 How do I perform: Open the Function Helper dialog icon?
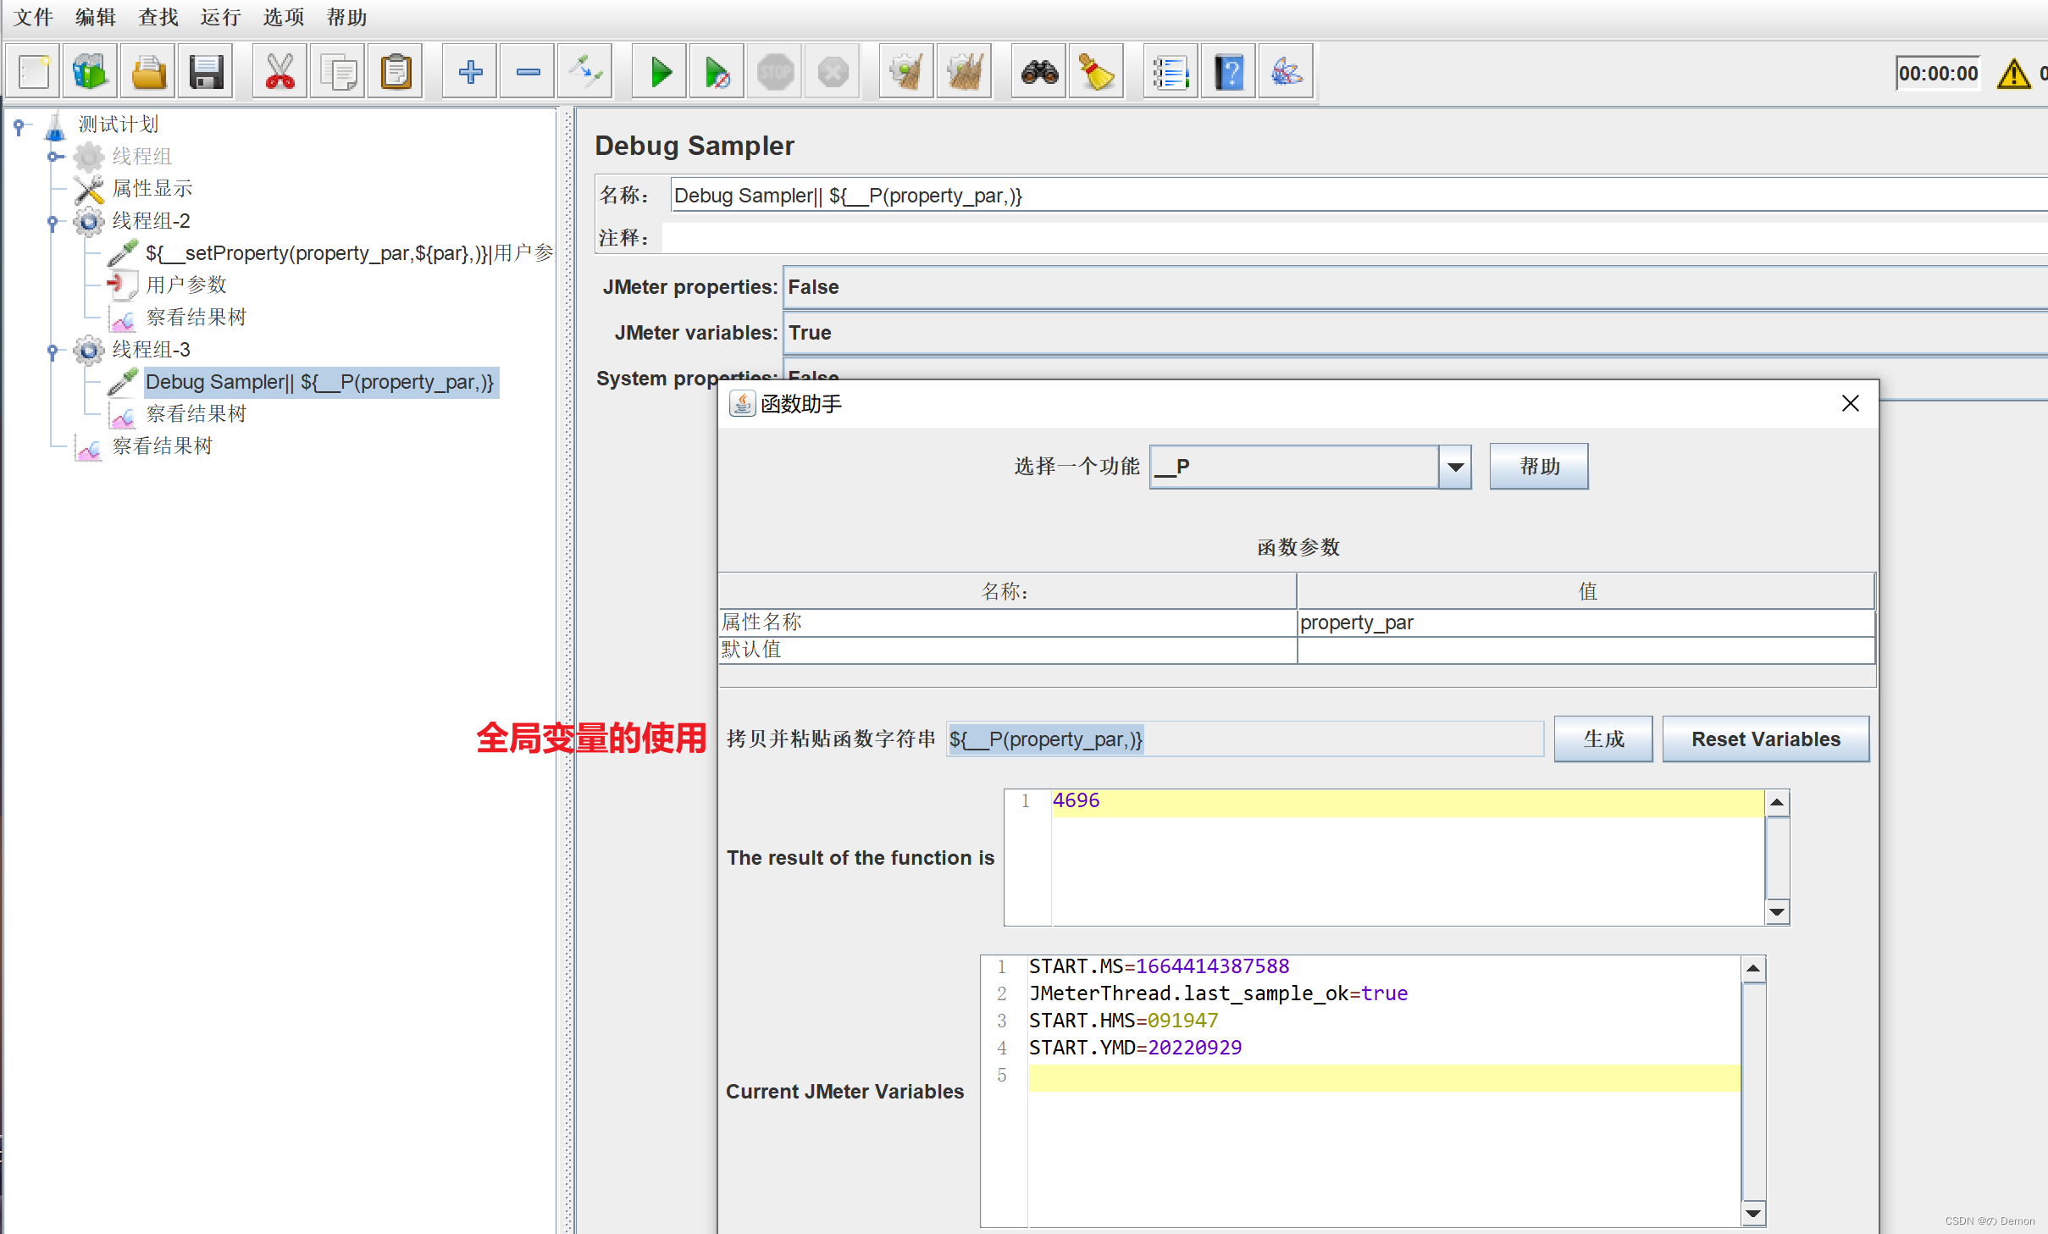(x=1170, y=73)
